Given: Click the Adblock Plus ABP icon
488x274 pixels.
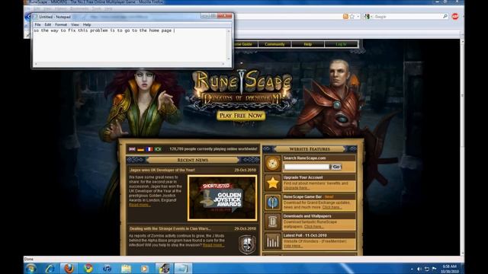Looking at the screenshot, I should (455, 17).
